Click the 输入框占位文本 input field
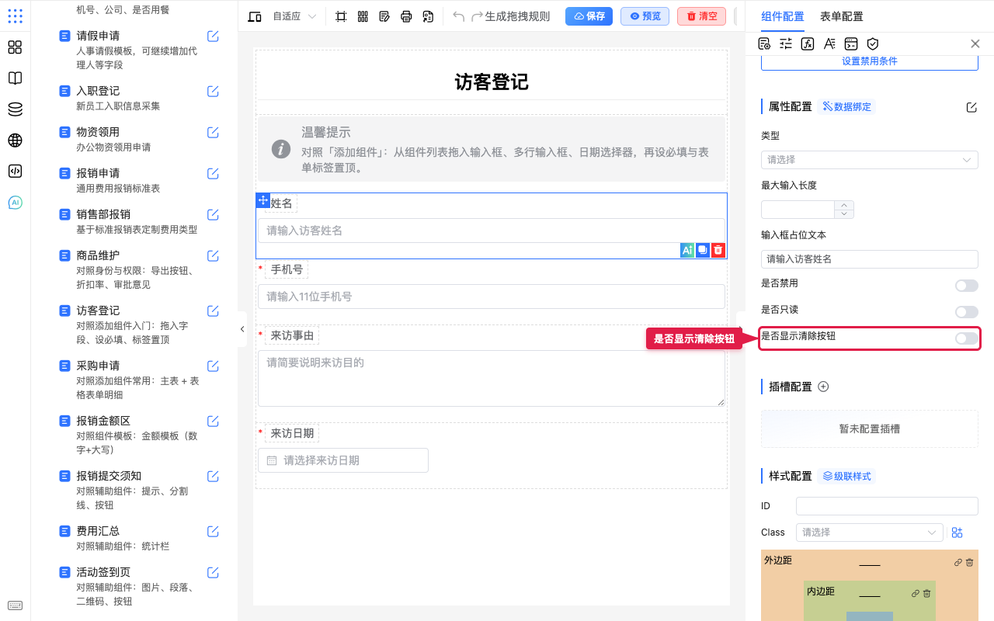 [x=870, y=259]
